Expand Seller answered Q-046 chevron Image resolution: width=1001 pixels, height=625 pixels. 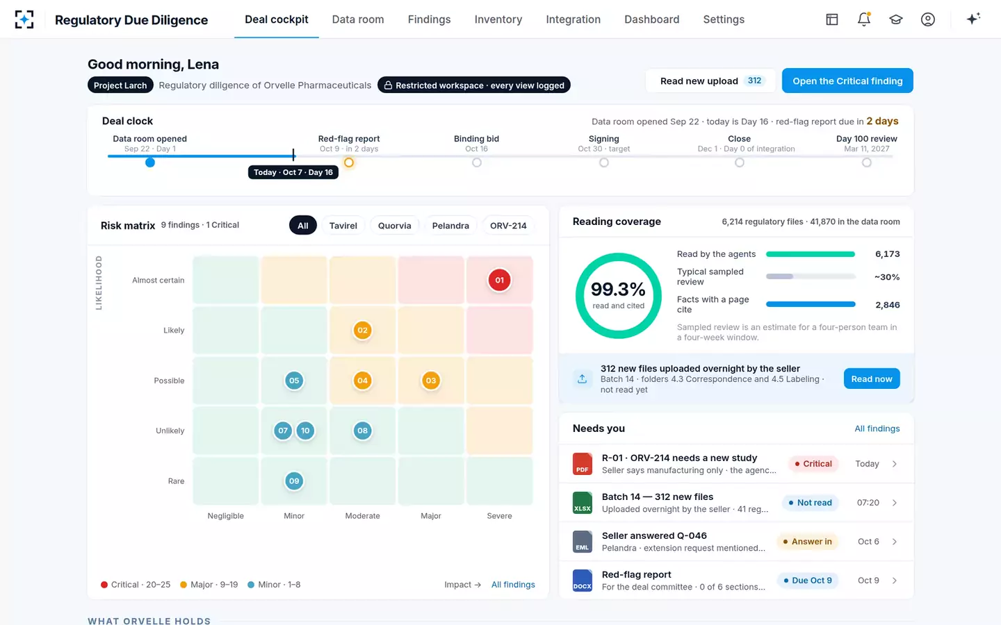[x=895, y=542]
